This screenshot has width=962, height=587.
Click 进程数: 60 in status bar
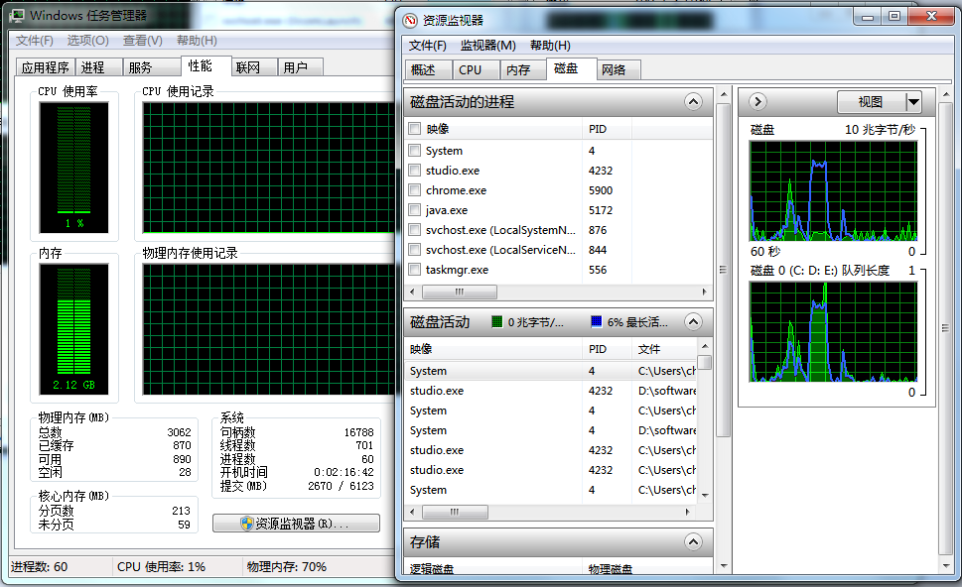pyautogui.click(x=40, y=567)
